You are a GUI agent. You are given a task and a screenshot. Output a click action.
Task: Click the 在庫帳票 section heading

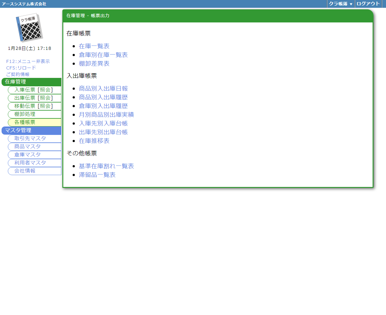point(79,33)
